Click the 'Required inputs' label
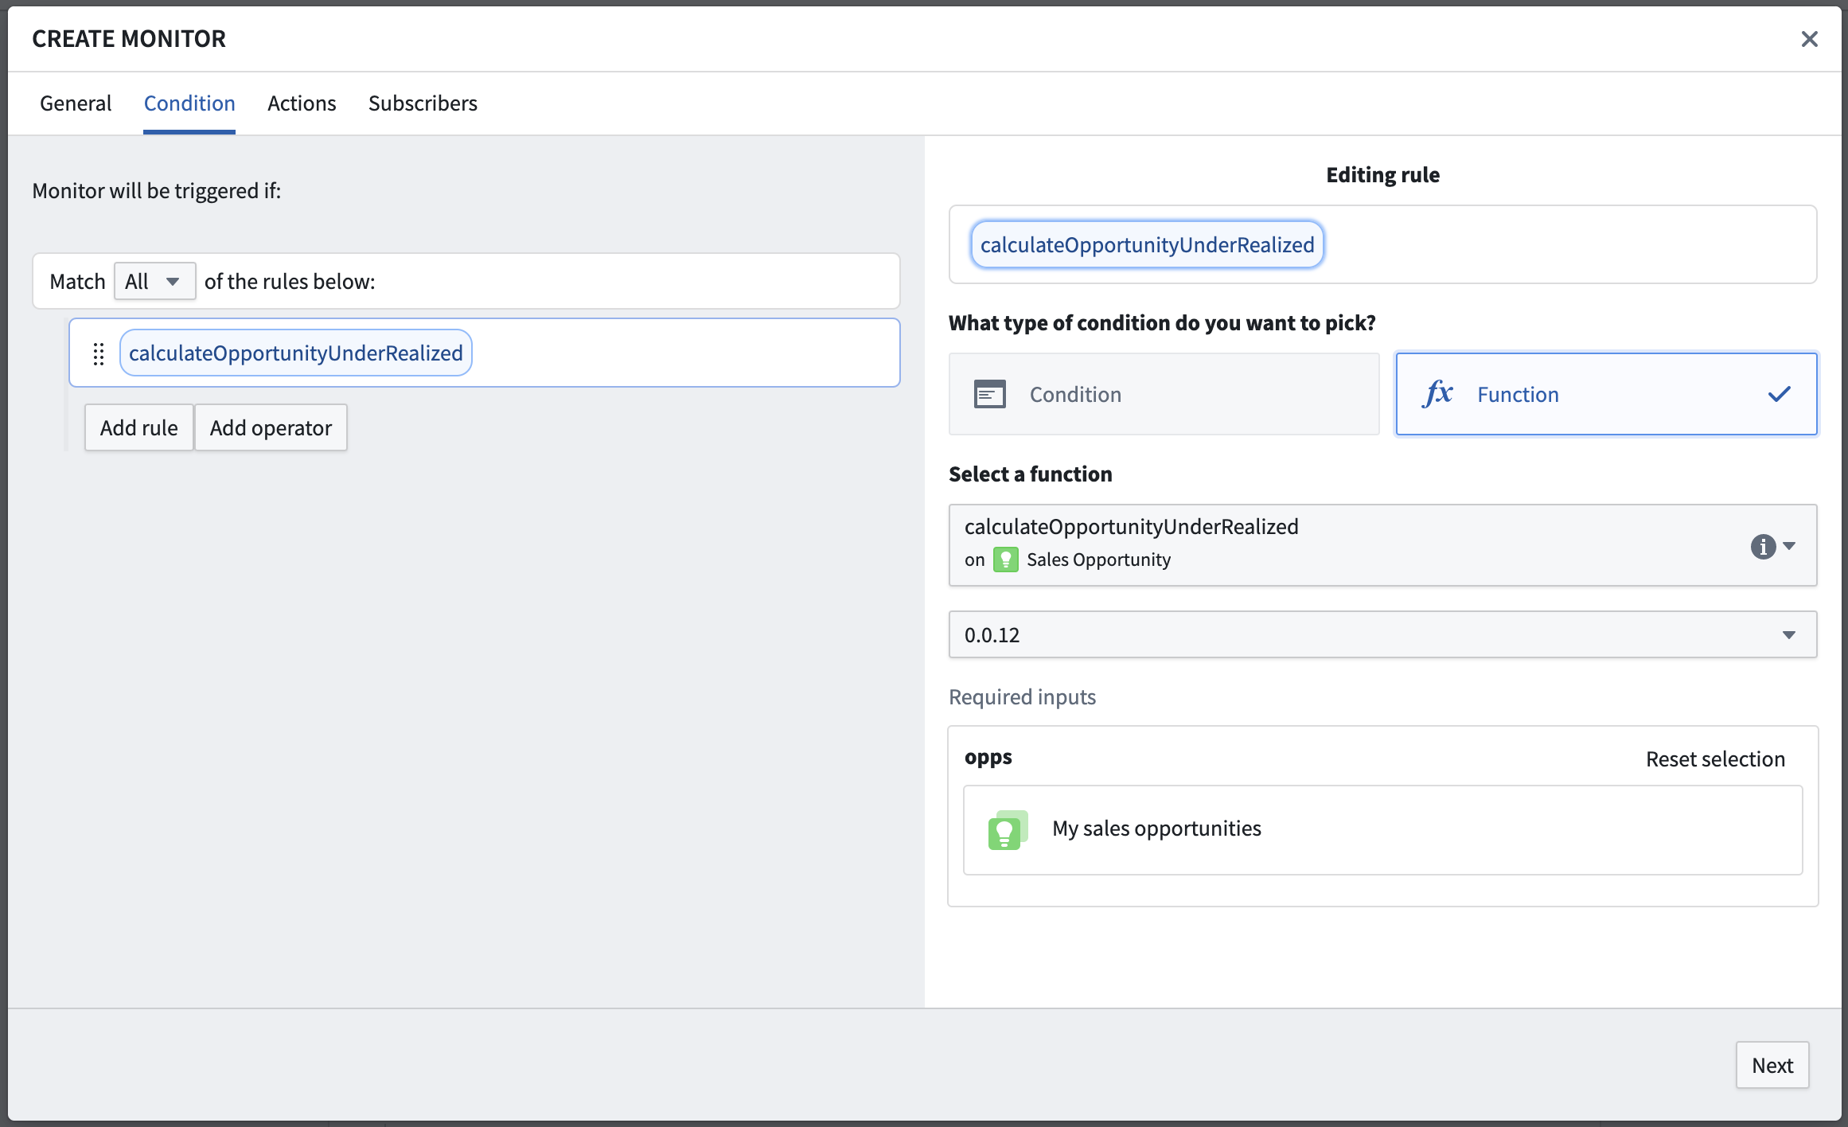 tap(1022, 696)
